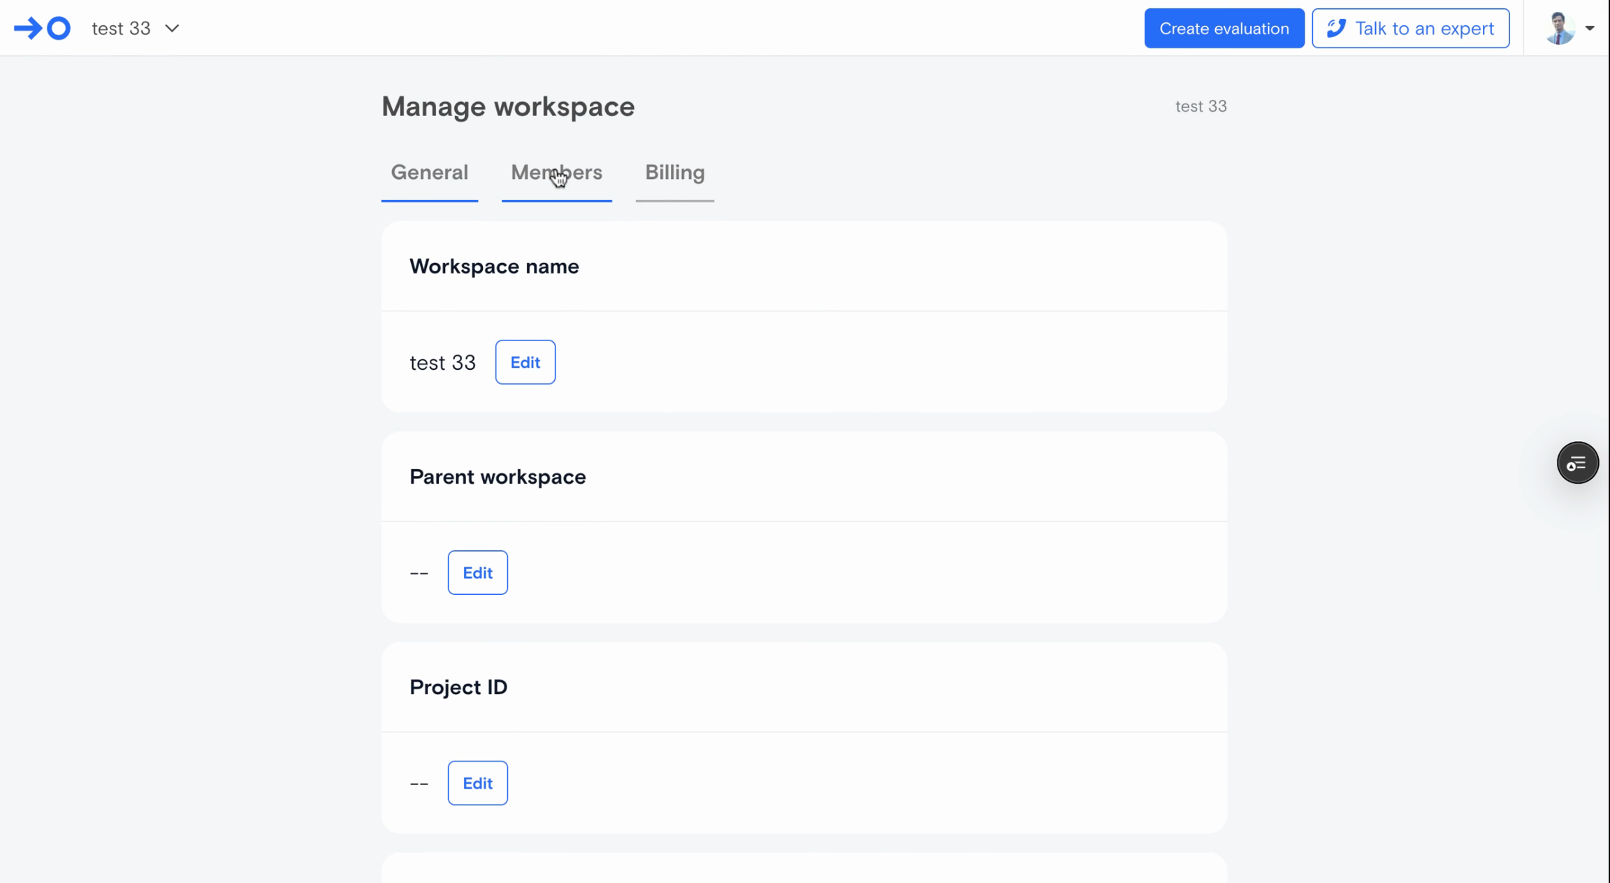Open the floating checklist widget icon

click(x=1577, y=463)
